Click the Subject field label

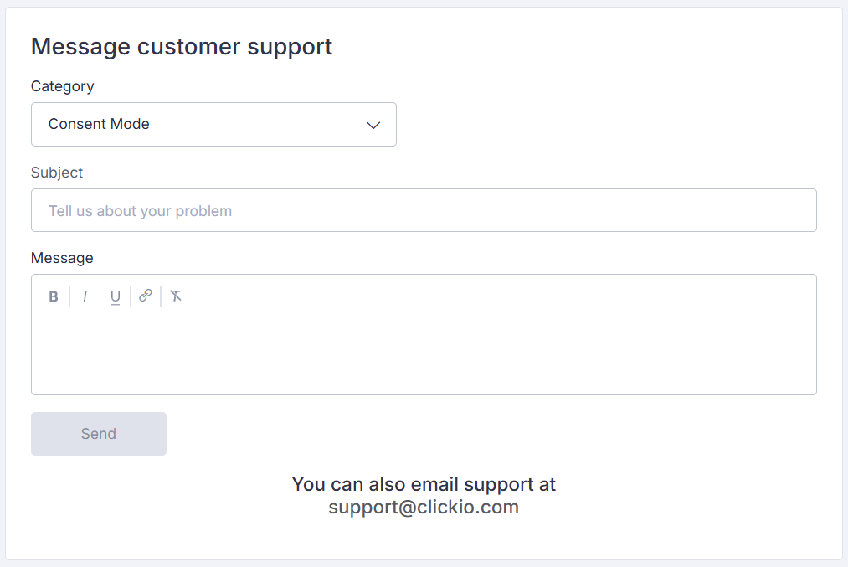[x=57, y=173]
